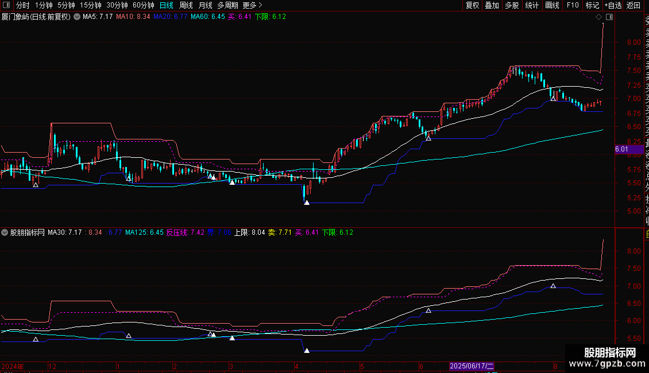Click the sub-chart 买: 6.41 label
The image size is (649, 373).
pyautogui.click(x=307, y=232)
